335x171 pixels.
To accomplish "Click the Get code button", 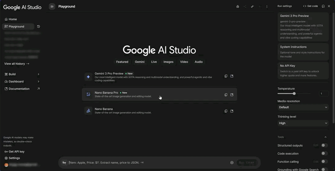I will 310,6.
